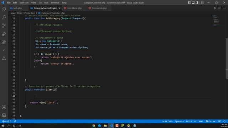Click the Run PHP file play icon

click(x=215, y=8)
